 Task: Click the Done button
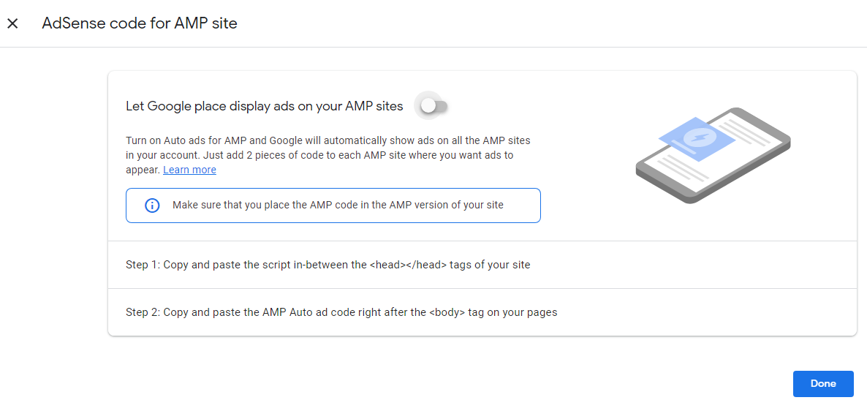click(823, 384)
